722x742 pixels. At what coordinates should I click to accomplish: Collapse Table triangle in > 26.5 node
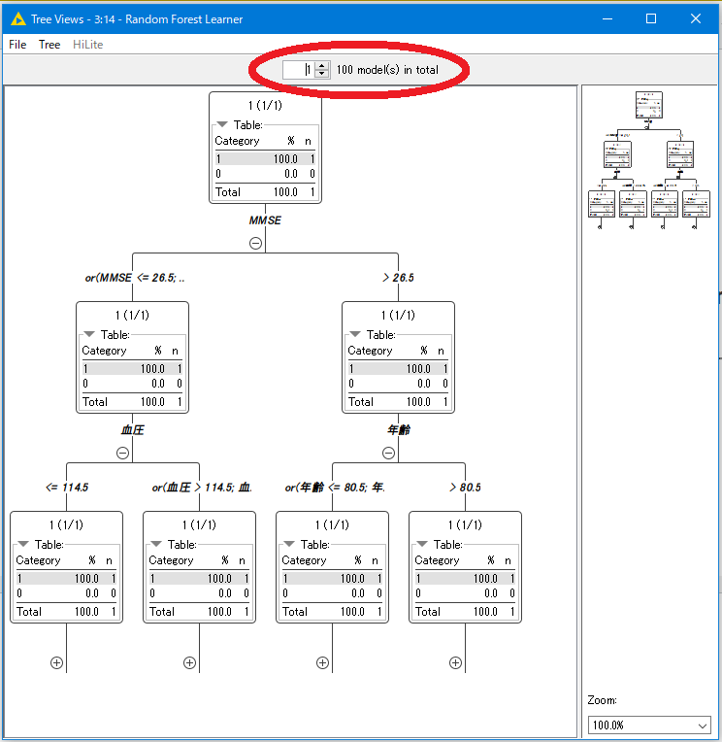click(x=355, y=335)
